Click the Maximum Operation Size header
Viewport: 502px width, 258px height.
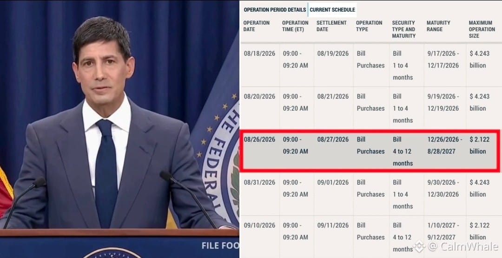482,29
